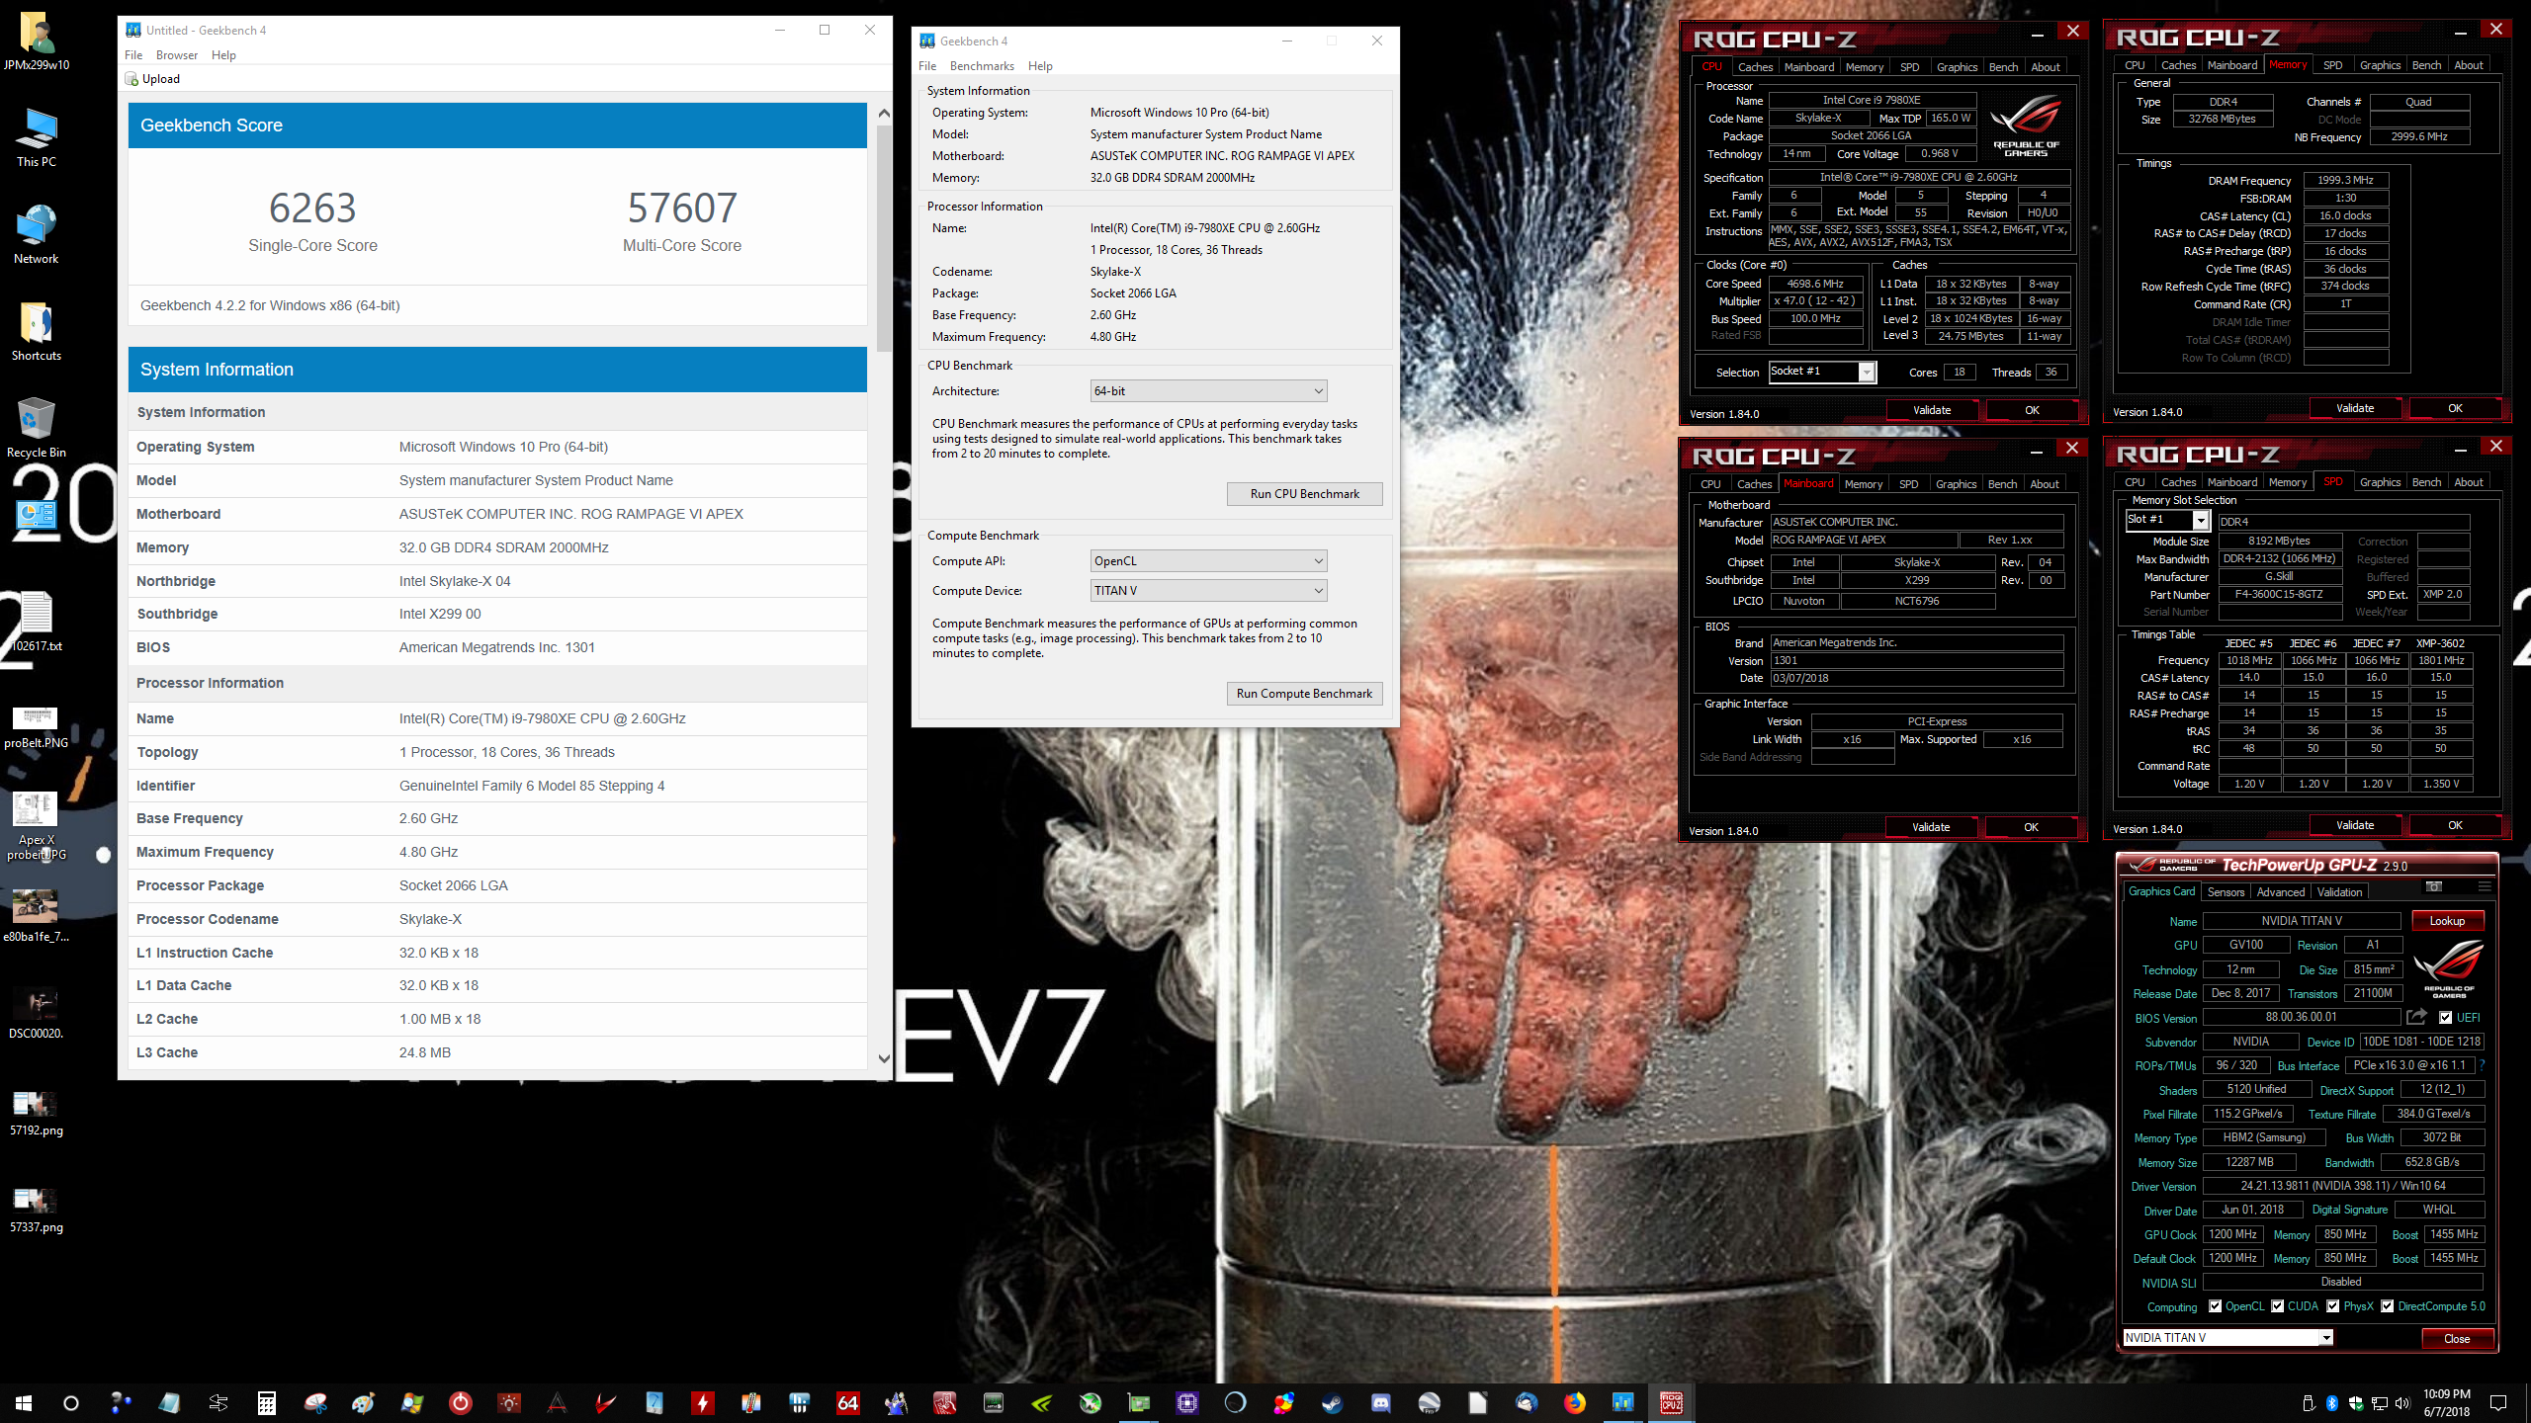Open the GPU-Z hamburger menu icon
The height and width of the screenshot is (1423, 2531).
(x=2485, y=886)
